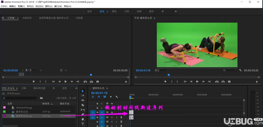
Task: Switch to 效果控件 tab
Action: 27,18
